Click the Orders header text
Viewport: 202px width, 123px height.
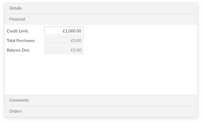click(15, 111)
